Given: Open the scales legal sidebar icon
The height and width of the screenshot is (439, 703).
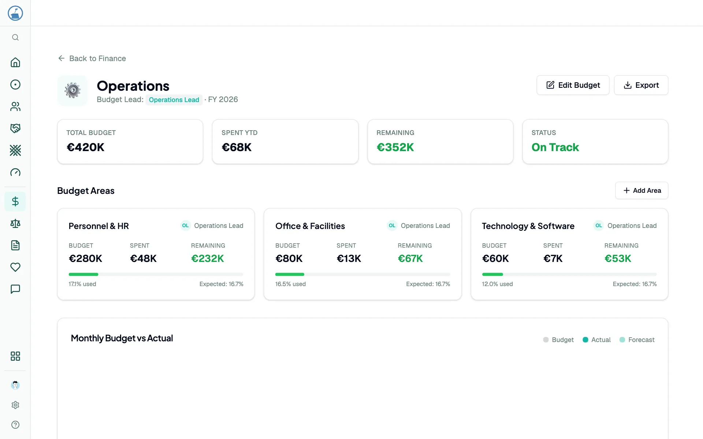Looking at the screenshot, I should pos(15,224).
